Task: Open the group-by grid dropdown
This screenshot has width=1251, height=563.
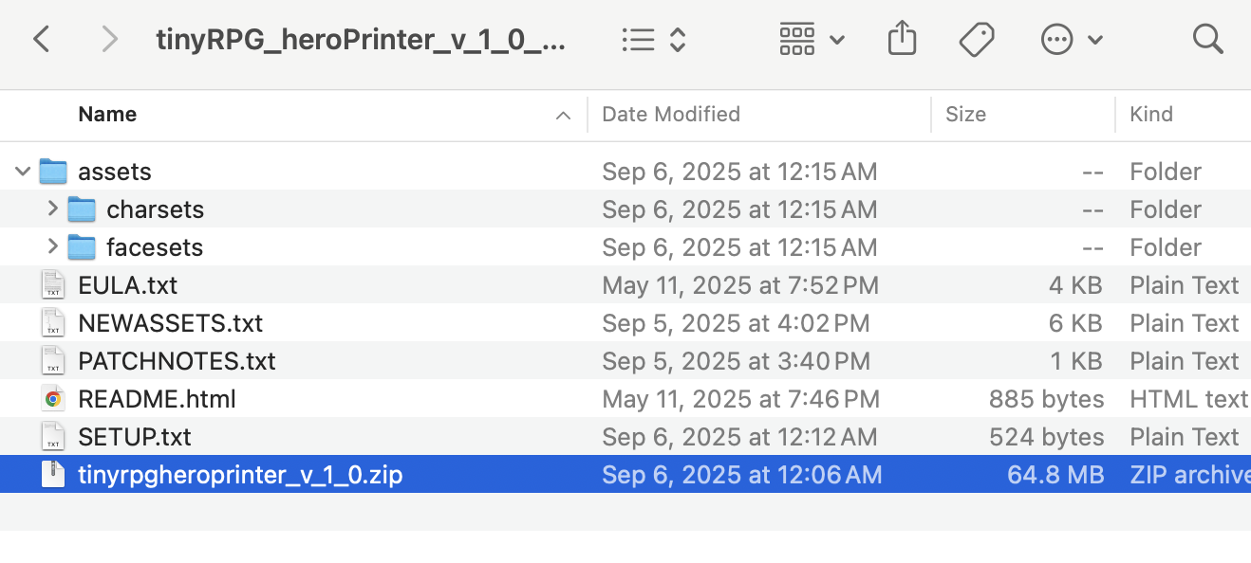Action: [x=812, y=39]
